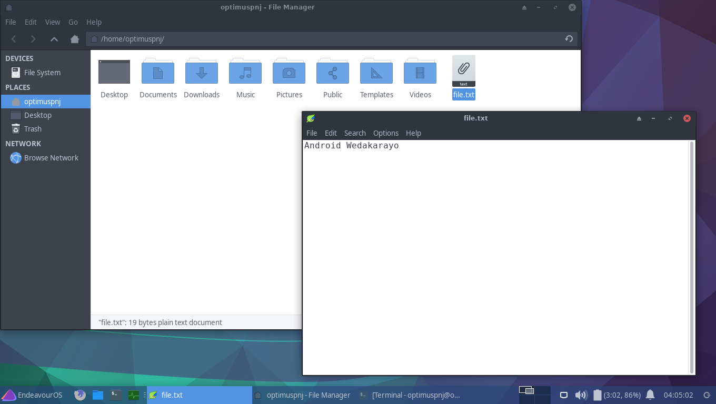Launch the web browser from panel
This screenshot has height=404, width=716.
pyautogui.click(x=80, y=395)
